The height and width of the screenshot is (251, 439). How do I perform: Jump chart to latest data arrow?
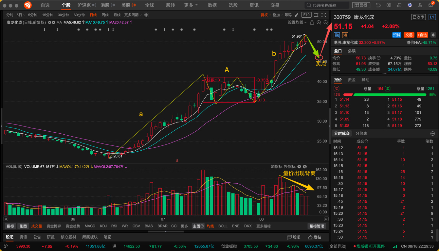[x=326, y=219]
